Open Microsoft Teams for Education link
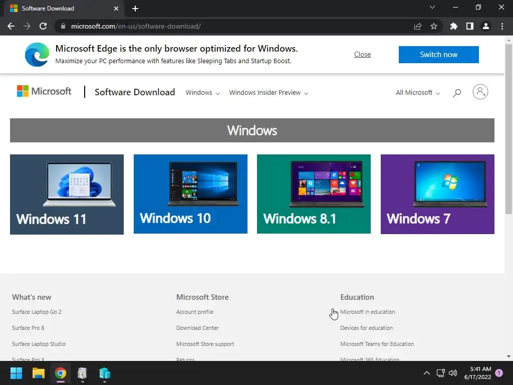This screenshot has width=513, height=385. [x=377, y=344]
